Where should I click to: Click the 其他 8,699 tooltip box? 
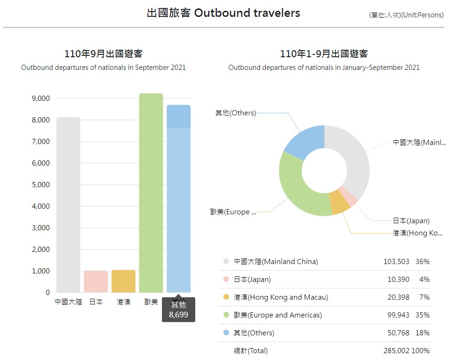(x=178, y=310)
